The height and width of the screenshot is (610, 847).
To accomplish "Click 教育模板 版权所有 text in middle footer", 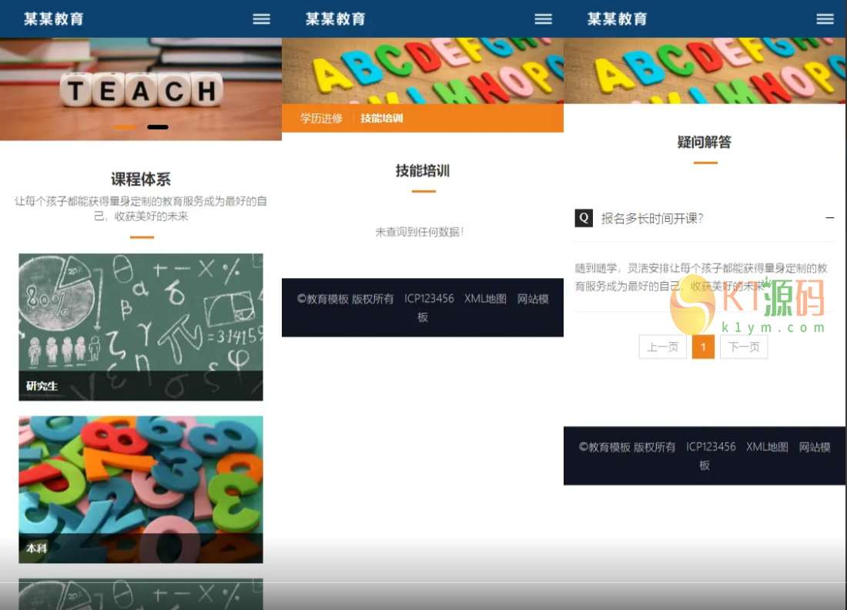I will point(345,299).
